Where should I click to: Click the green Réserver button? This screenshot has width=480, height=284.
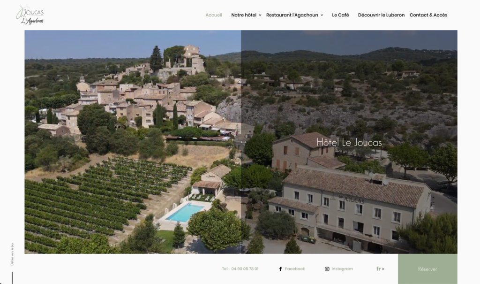(427, 269)
